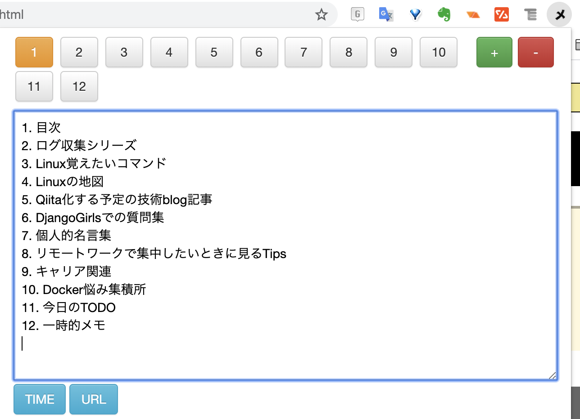Click the active black pin extension icon

click(x=559, y=15)
